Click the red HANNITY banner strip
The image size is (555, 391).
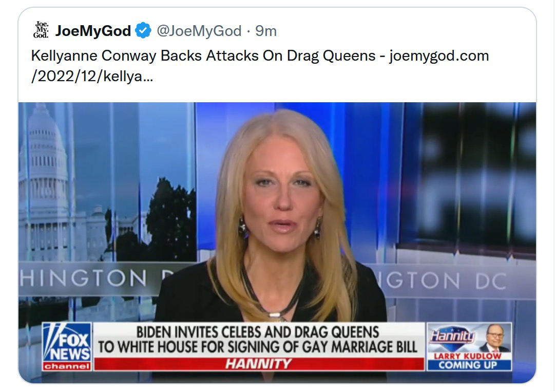click(259, 364)
